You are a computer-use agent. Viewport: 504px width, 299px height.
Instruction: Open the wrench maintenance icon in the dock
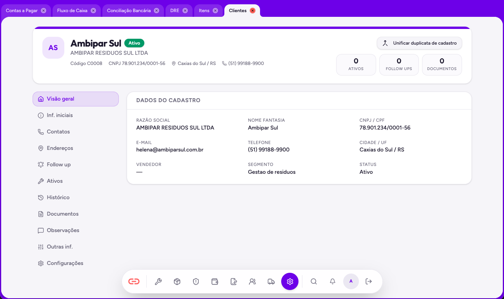[158, 281]
